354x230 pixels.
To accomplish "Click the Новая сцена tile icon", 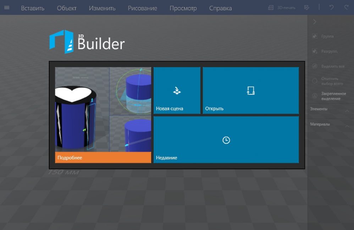I will (177, 91).
